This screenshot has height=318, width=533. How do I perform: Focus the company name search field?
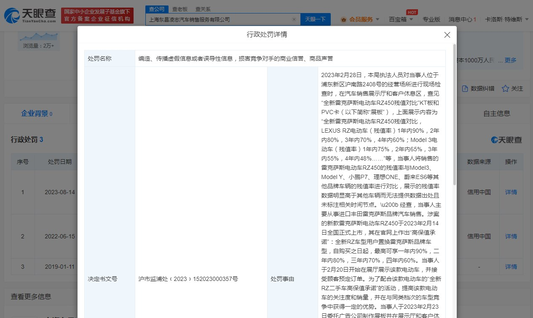tap(219, 19)
